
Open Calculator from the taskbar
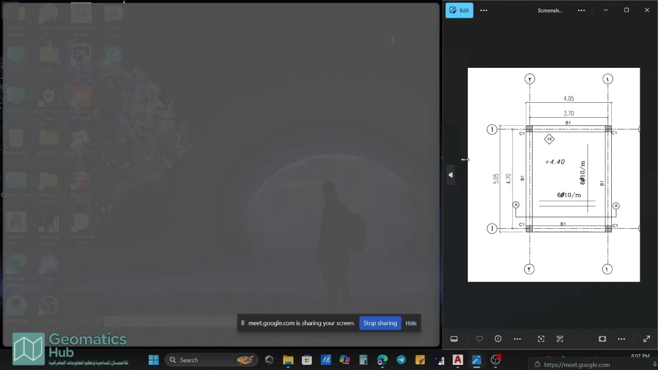click(363, 360)
